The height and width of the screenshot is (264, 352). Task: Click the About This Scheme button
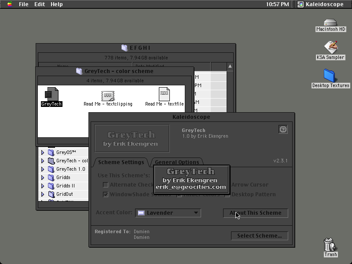click(x=256, y=213)
